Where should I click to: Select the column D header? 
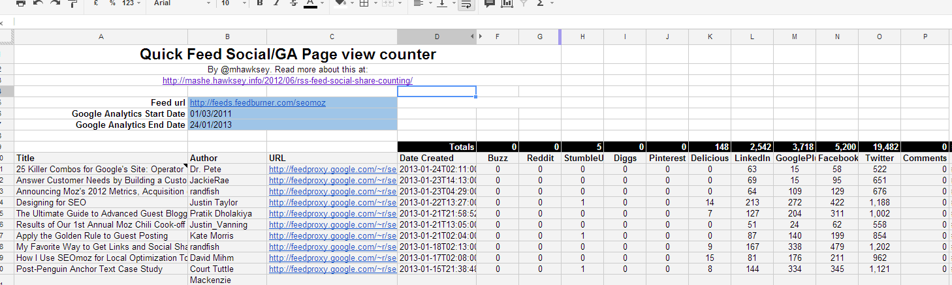point(436,37)
